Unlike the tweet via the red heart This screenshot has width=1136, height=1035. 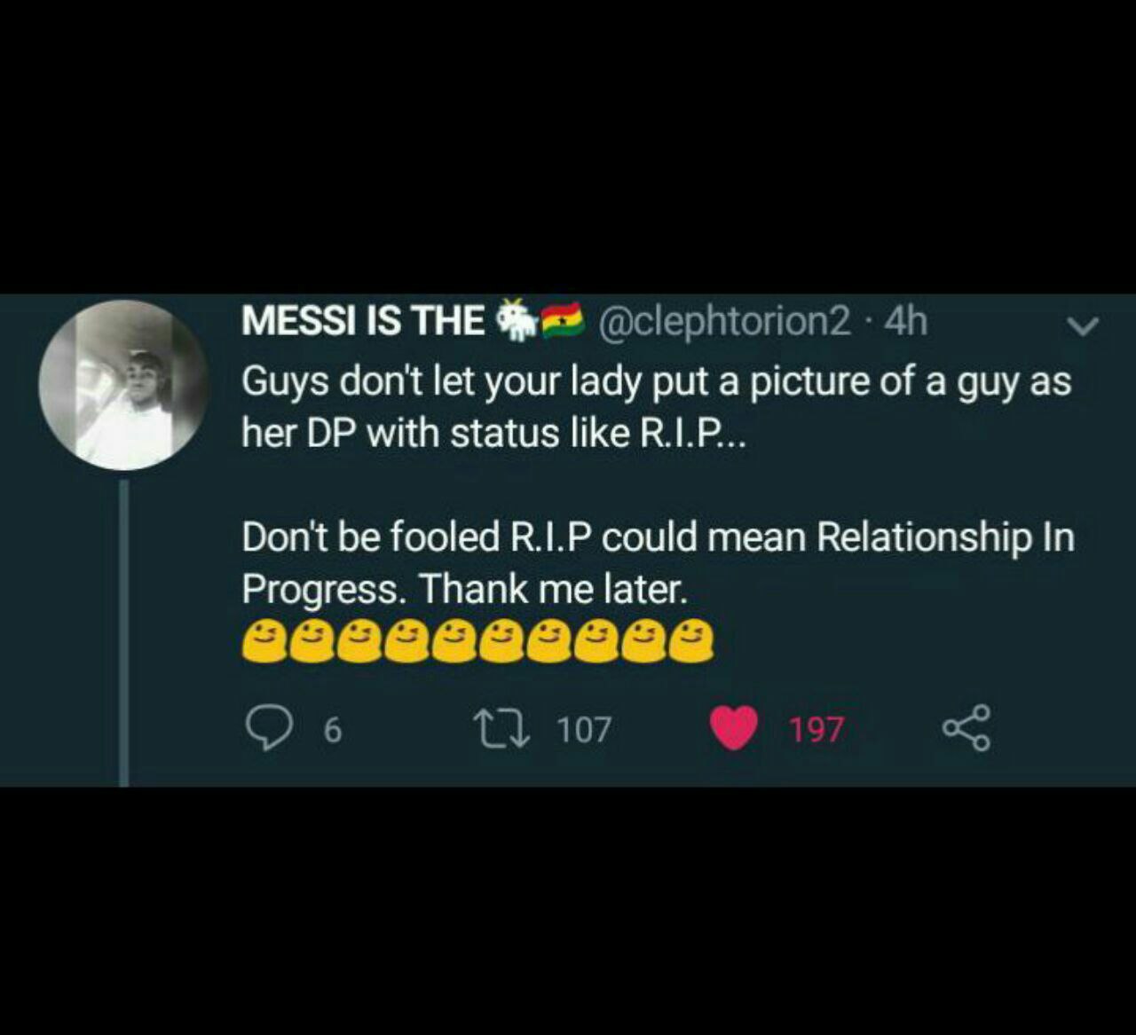(x=734, y=728)
